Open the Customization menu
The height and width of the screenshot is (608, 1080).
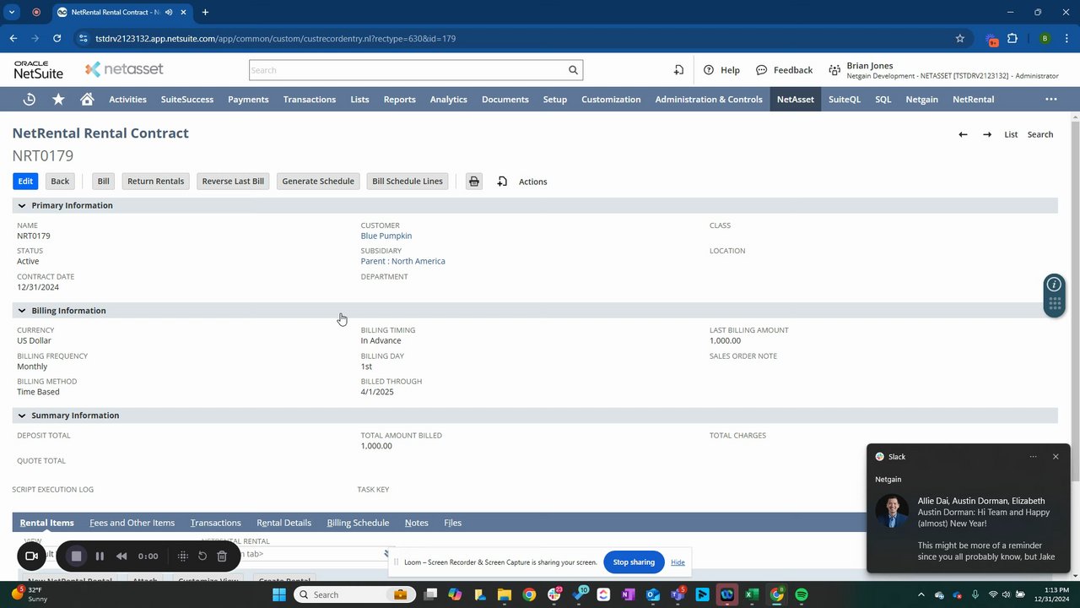tap(611, 100)
